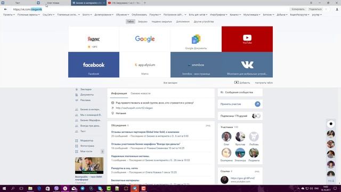Open Мои гости app in VK sidebar

pos(86,151)
